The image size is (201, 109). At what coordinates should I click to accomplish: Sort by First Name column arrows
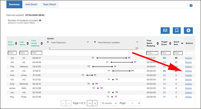pyautogui.click(x=16, y=43)
